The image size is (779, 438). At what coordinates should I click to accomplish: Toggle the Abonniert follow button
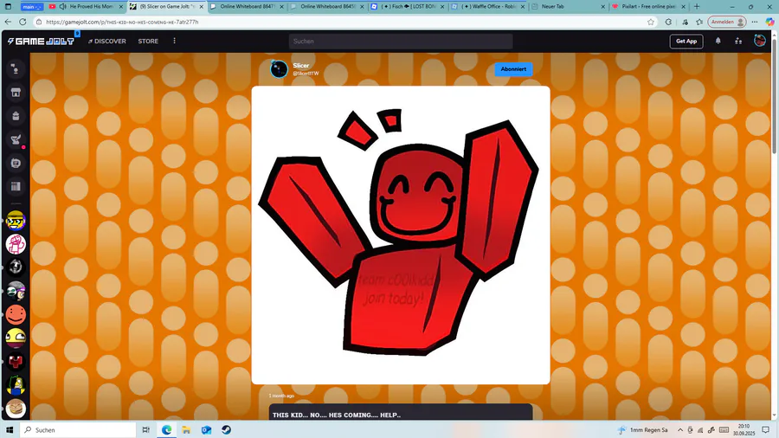[513, 69]
